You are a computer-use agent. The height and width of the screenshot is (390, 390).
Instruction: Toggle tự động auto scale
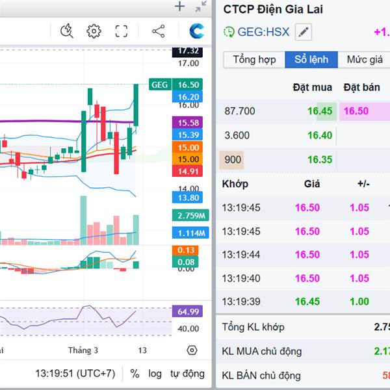pyautogui.click(x=188, y=374)
